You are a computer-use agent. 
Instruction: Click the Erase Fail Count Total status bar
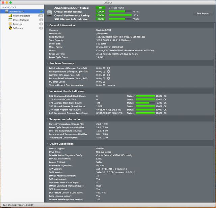point(145,99)
